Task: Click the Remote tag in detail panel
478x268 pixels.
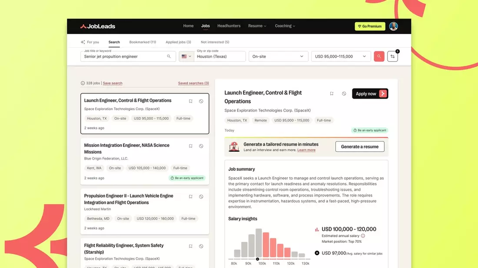Action: (x=261, y=120)
